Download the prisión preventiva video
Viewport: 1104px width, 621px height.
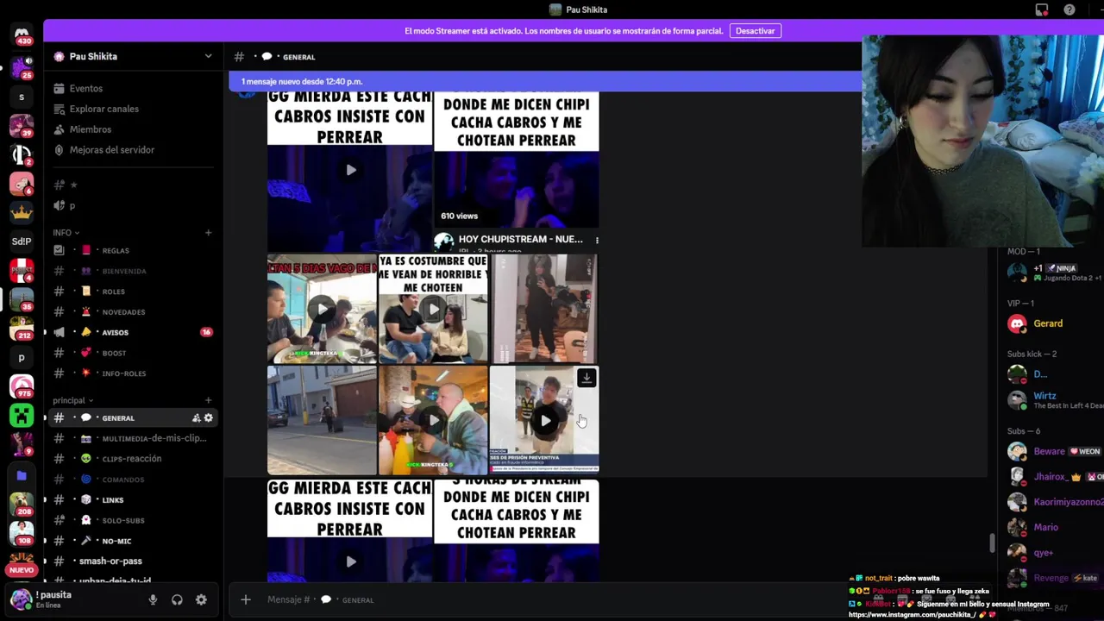[586, 378]
